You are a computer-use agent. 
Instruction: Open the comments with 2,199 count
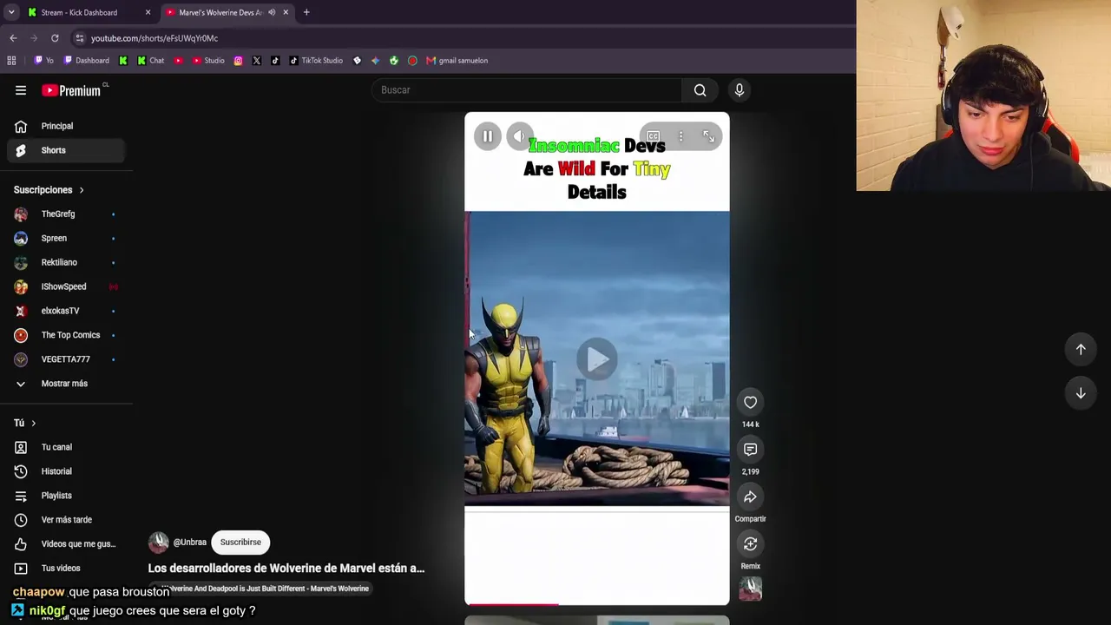coord(750,450)
